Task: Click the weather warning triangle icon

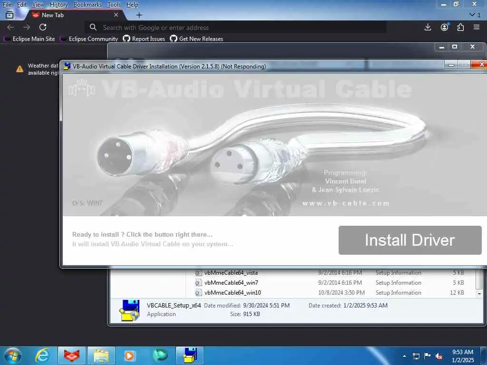Action: click(19, 69)
